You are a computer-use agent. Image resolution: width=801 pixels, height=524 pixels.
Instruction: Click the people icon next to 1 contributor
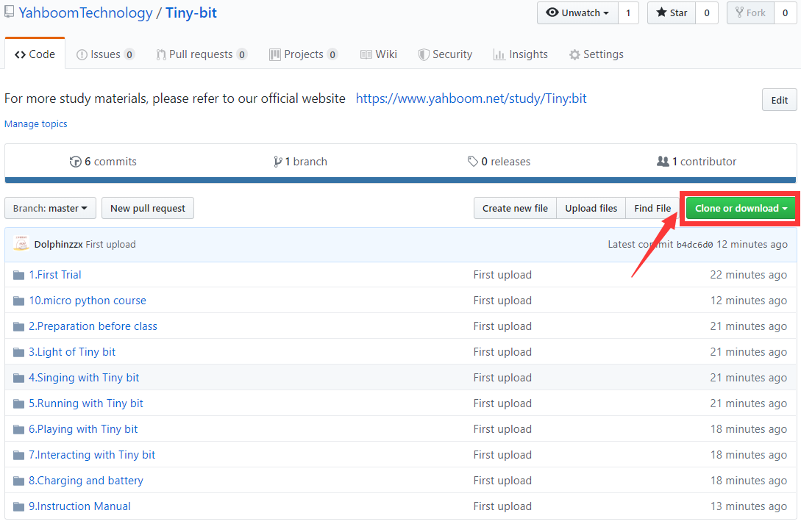[663, 161]
